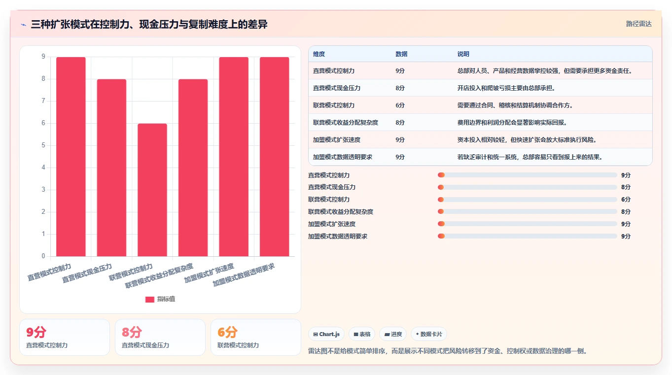The height and width of the screenshot is (375, 672).
Task: Click the 加盟模式扩张速度 progress bar
Action: 528,224
